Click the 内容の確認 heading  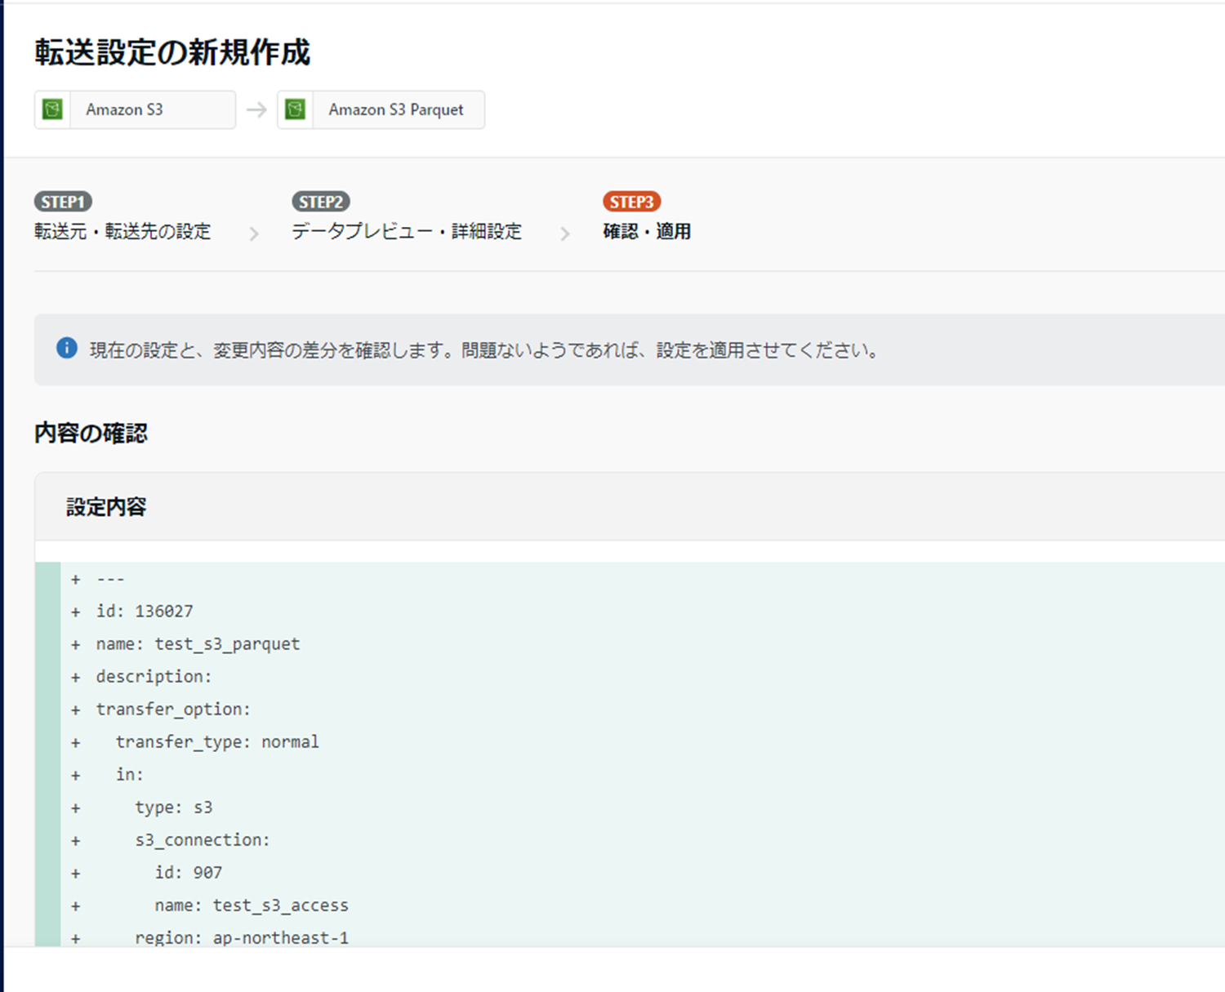(91, 434)
